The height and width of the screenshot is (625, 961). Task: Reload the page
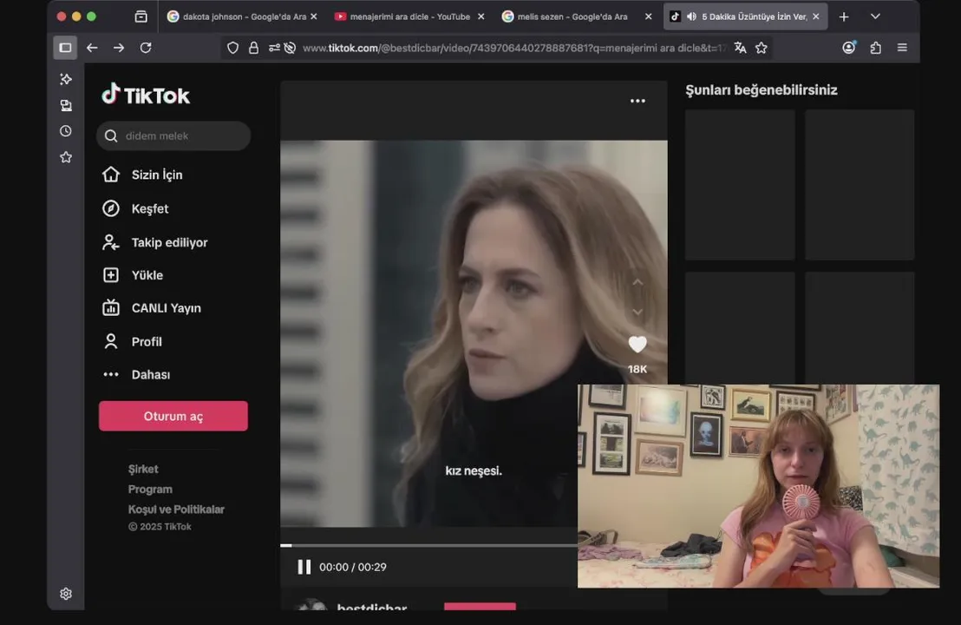pyautogui.click(x=146, y=48)
